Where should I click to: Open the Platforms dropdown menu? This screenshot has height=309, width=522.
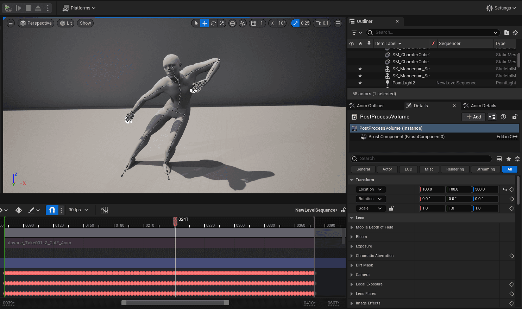[x=79, y=8]
